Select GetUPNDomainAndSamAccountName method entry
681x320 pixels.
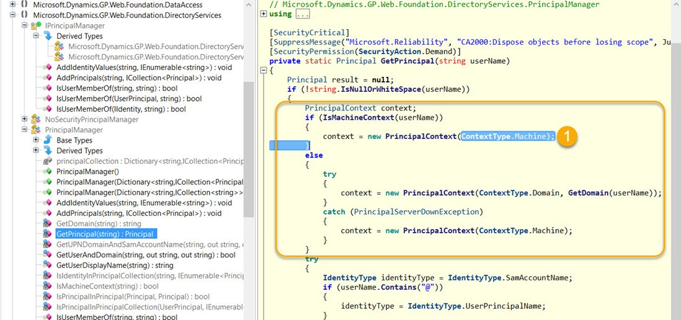[x=150, y=244]
